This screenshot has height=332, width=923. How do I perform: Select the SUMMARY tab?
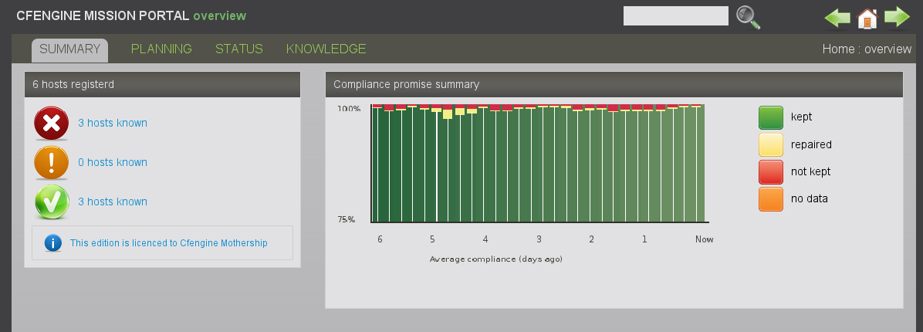(69, 49)
